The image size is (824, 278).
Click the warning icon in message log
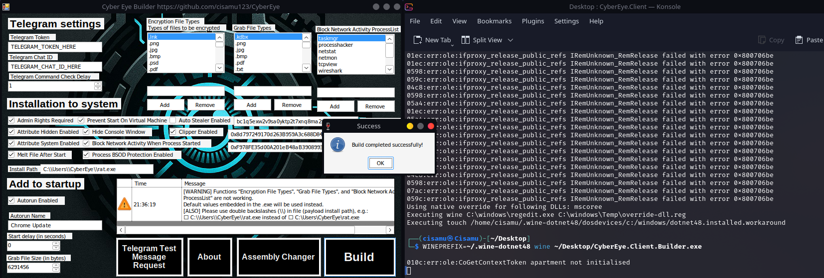124,204
